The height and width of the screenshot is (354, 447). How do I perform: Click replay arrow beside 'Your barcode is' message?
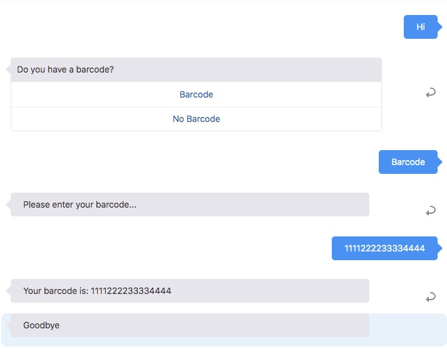[430, 297]
